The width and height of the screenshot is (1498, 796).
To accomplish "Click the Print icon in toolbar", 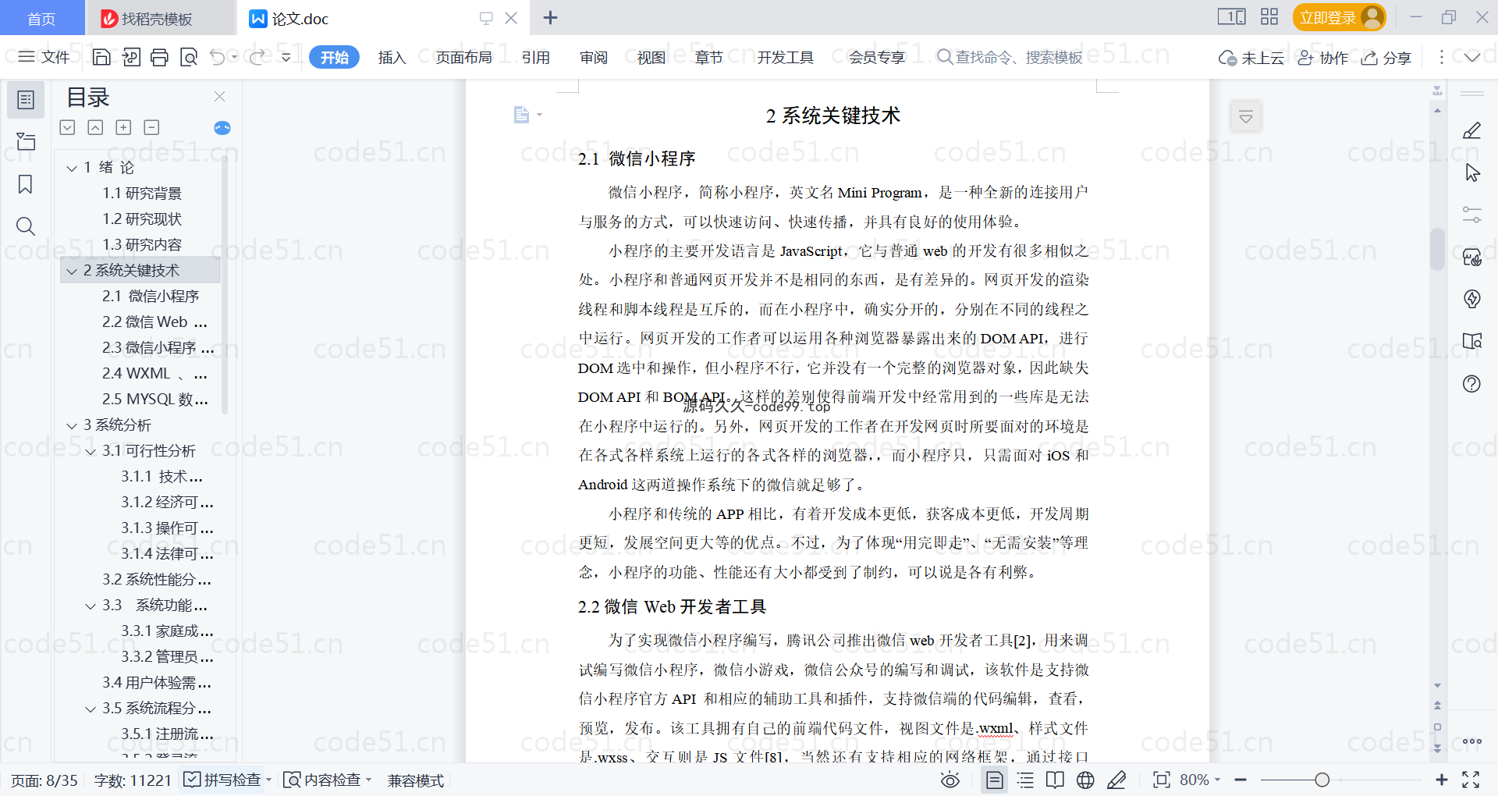I will [x=159, y=57].
